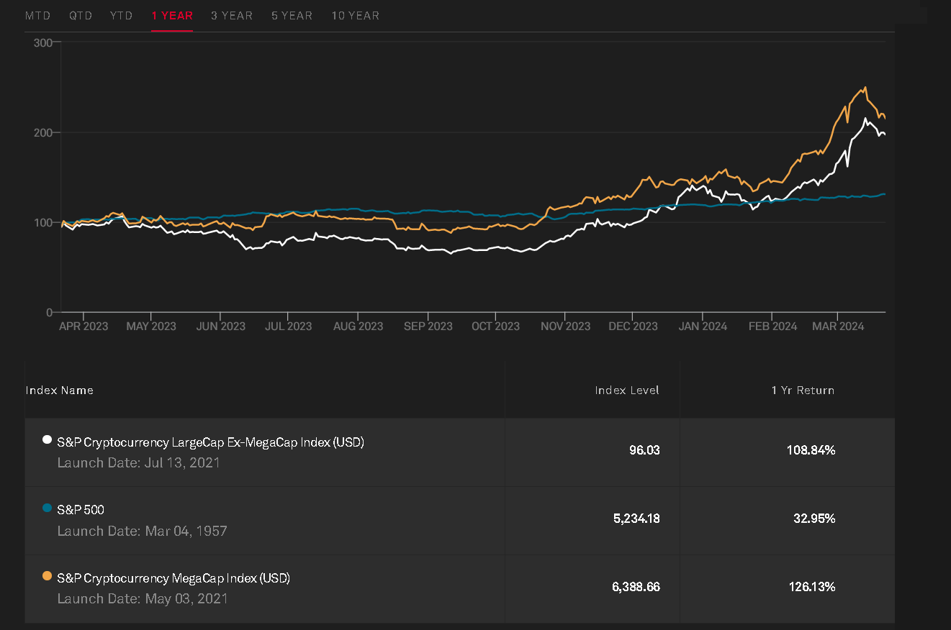This screenshot has height=630, width=951.
Task: Select the 1 YEAR range tab
Action: [x=172, y=16]
